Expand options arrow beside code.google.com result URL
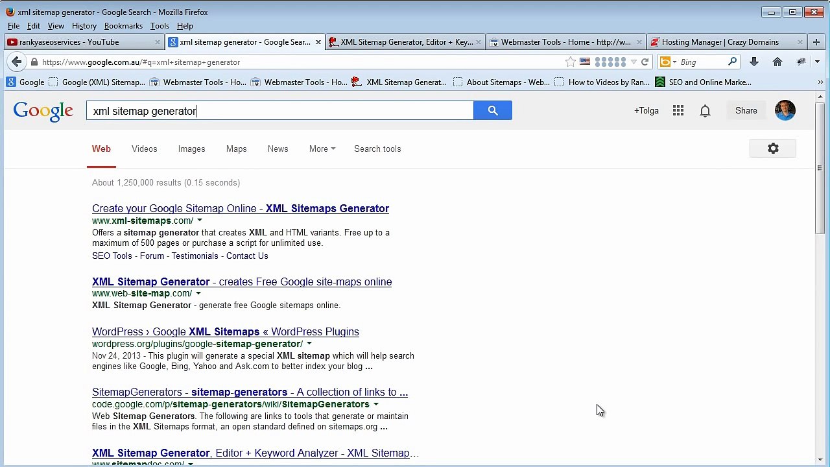The image size is (830, 467). click(375, 404)
